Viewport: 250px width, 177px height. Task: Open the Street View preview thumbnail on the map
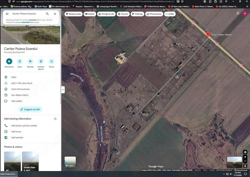pos(234,162)
